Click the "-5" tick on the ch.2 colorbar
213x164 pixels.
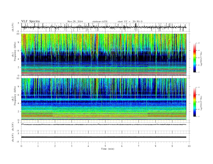coord(198,102)
